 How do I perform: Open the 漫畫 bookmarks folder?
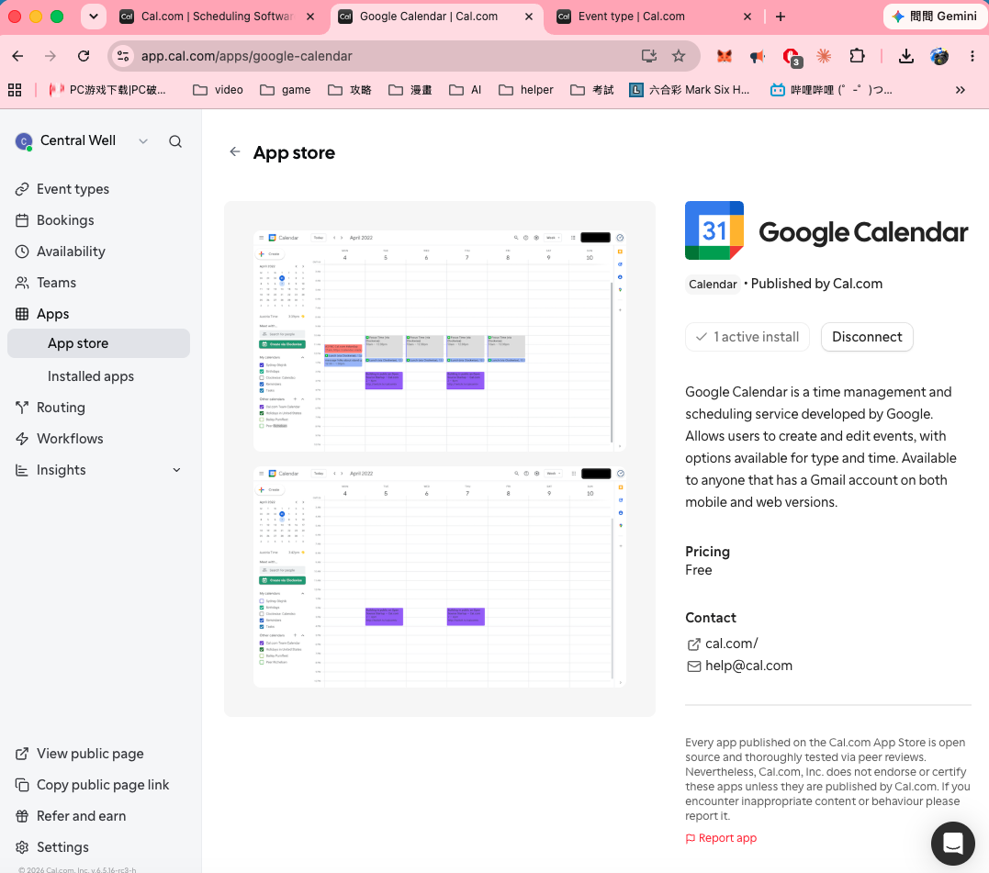(410, 90)
